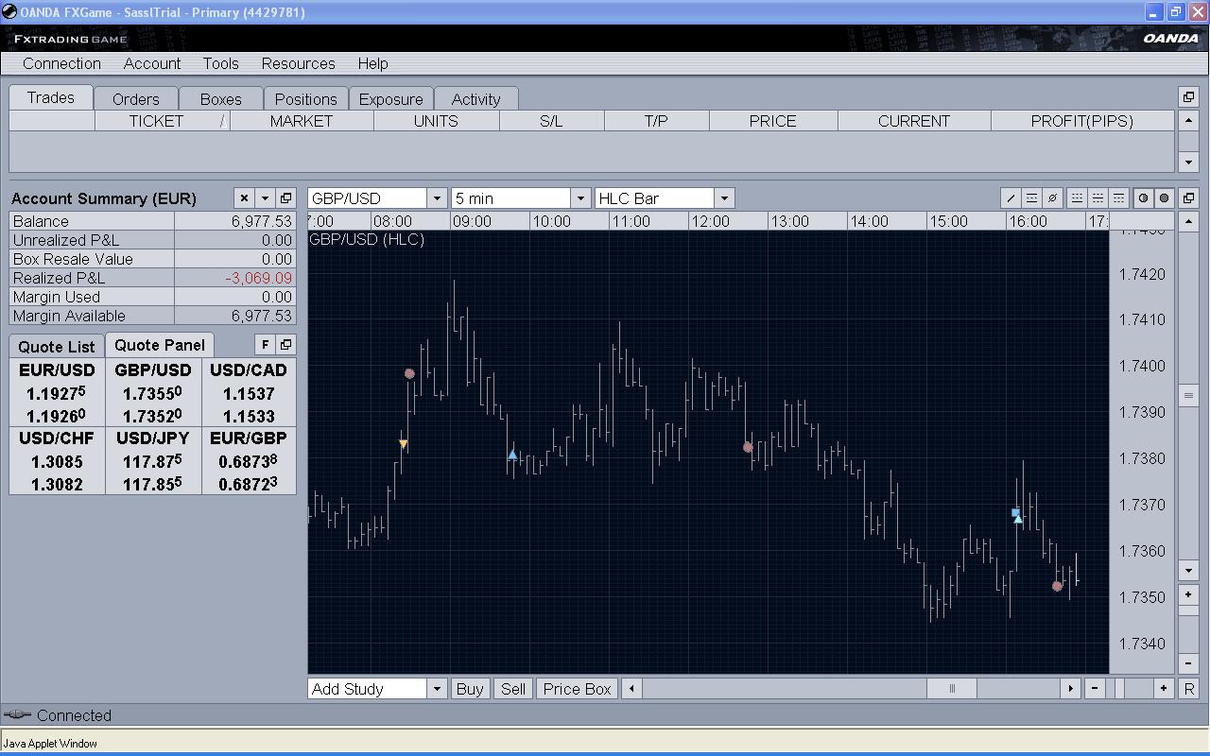Viewport: 1210px width, 756px height.
Task: Click the OANDA logo in the header
Action: 1170,39
